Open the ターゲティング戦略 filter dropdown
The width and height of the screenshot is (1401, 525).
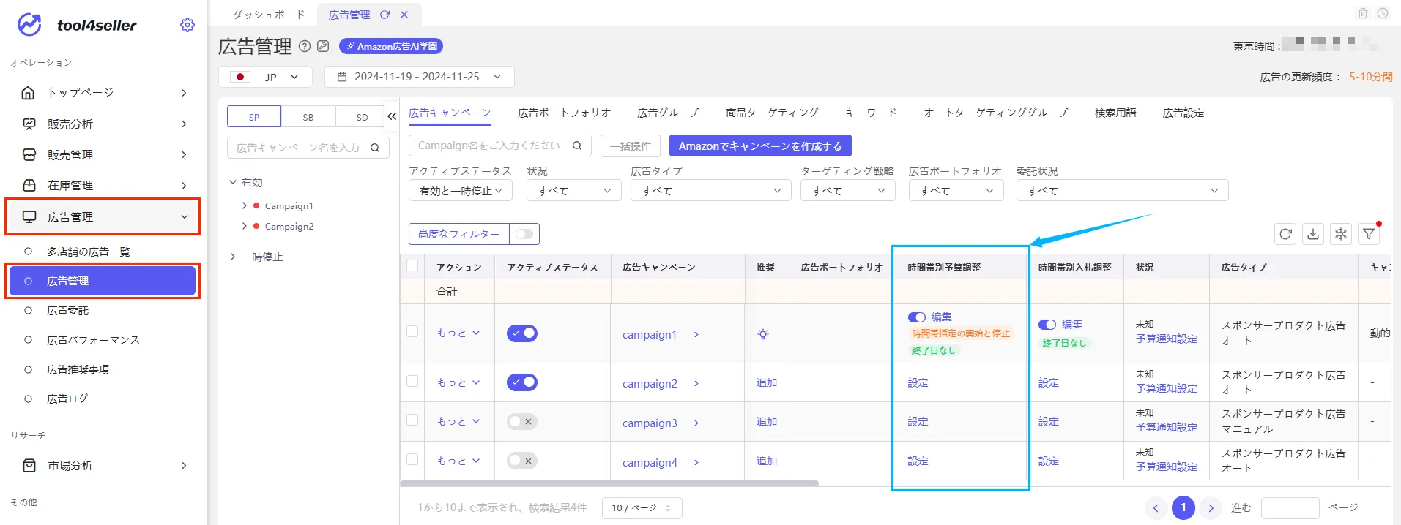848,191
